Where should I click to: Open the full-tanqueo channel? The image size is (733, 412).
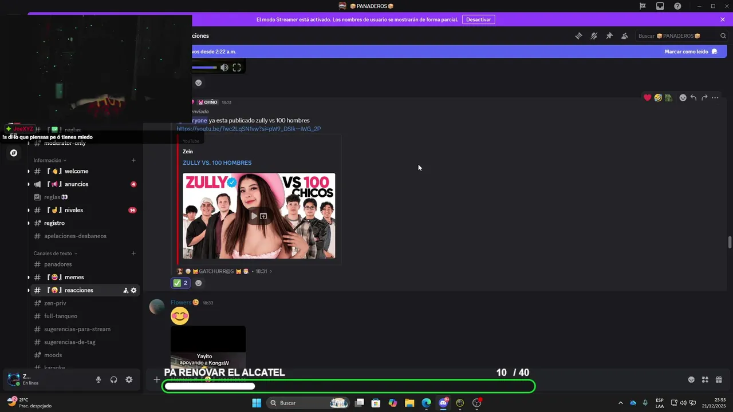tap(85, 316)
